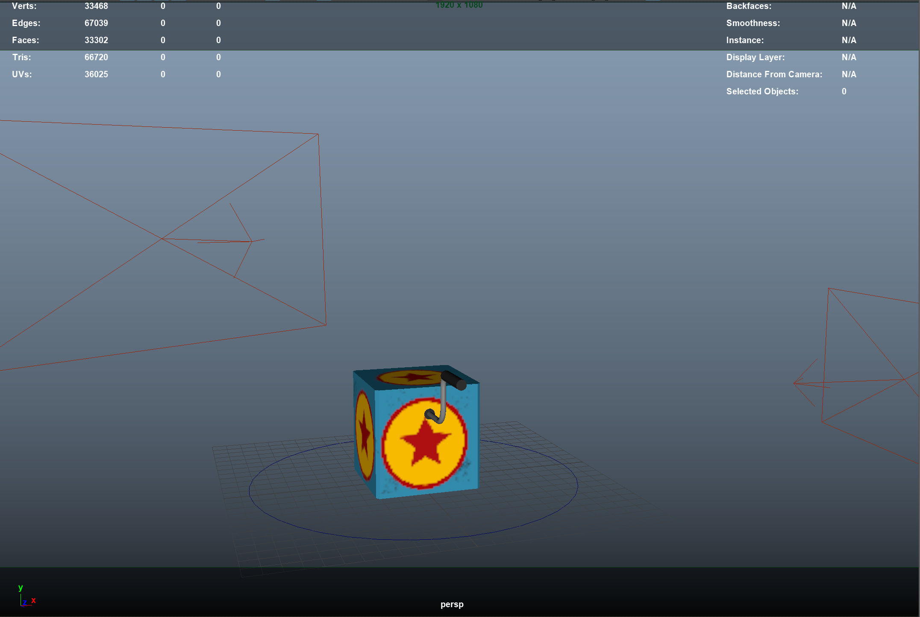Click the 33302 face count
Viewport: 920px width, 617px height.
[x=96, y=40]
